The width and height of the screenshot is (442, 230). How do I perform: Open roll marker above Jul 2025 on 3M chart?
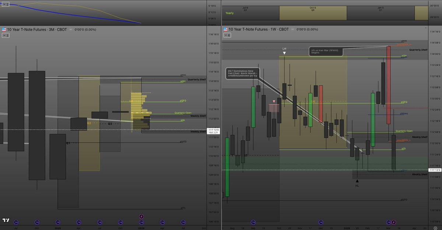99,222
